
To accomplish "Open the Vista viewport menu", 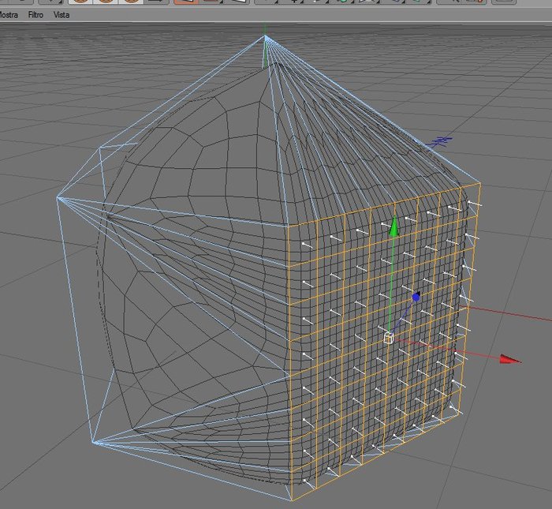I will [62, 15].
